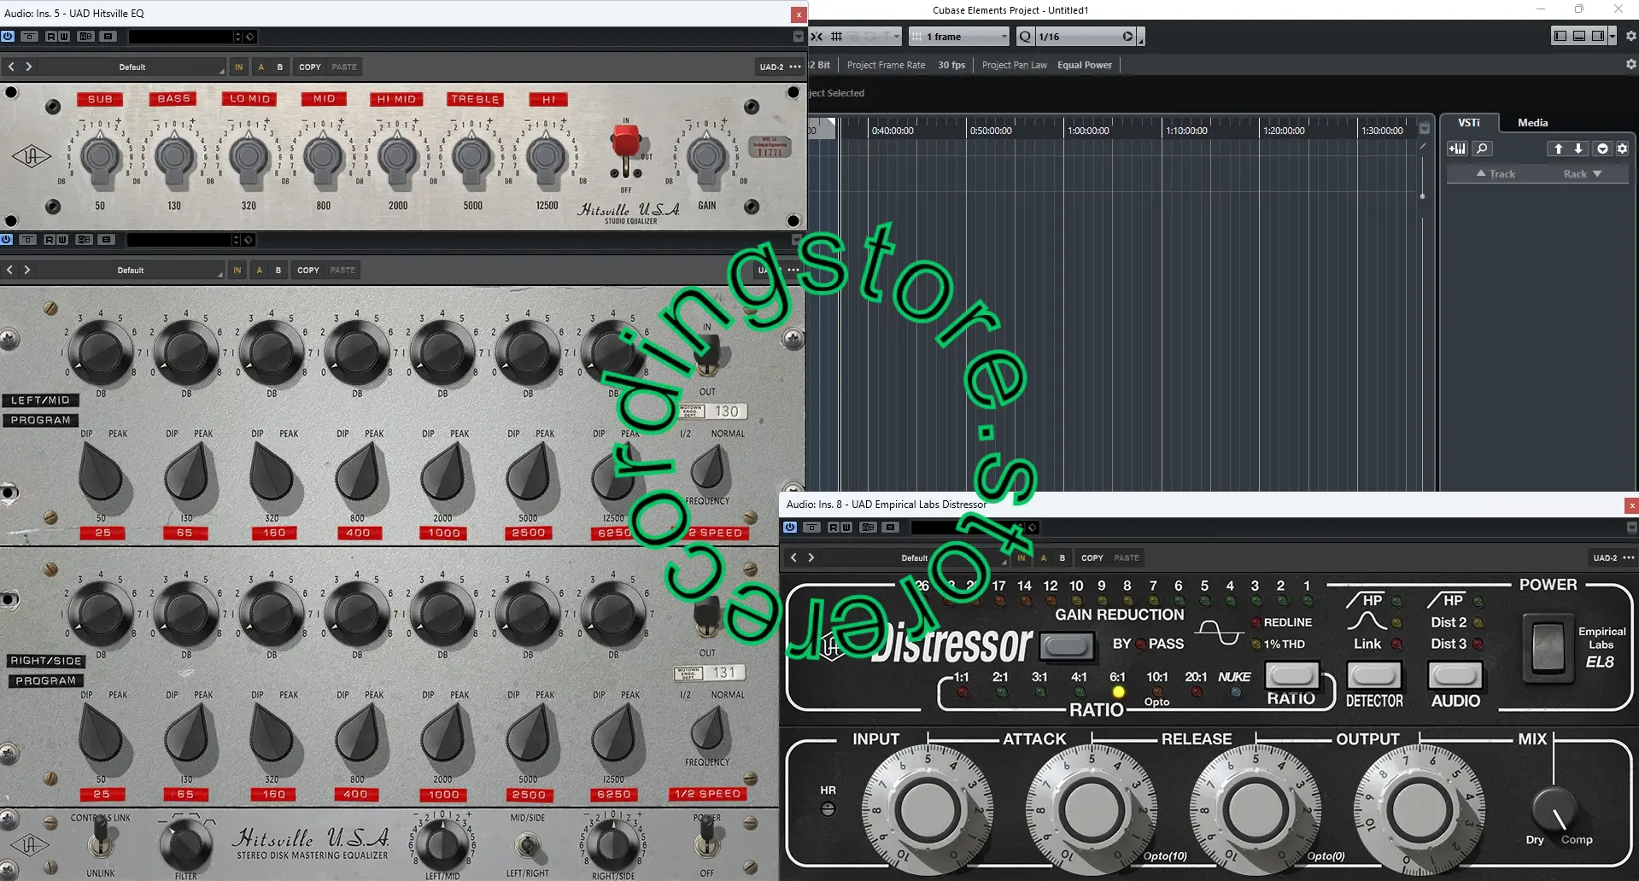Click the TREBLE band gain knob

pos(472,158)
